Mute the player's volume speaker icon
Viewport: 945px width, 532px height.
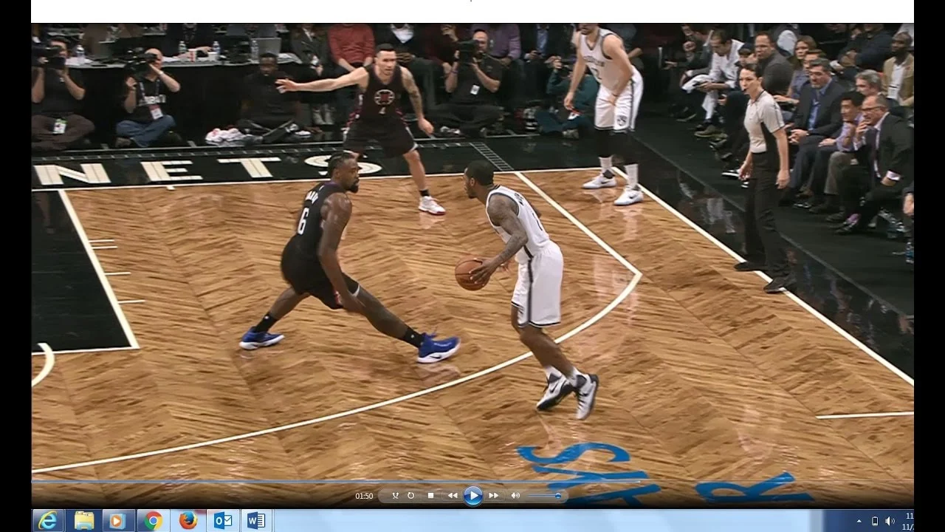[515, 496]
